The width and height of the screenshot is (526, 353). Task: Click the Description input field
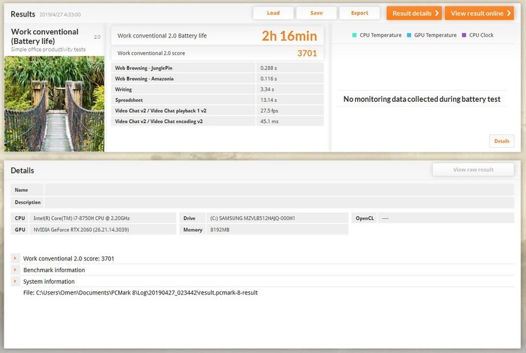pos(279,202)
